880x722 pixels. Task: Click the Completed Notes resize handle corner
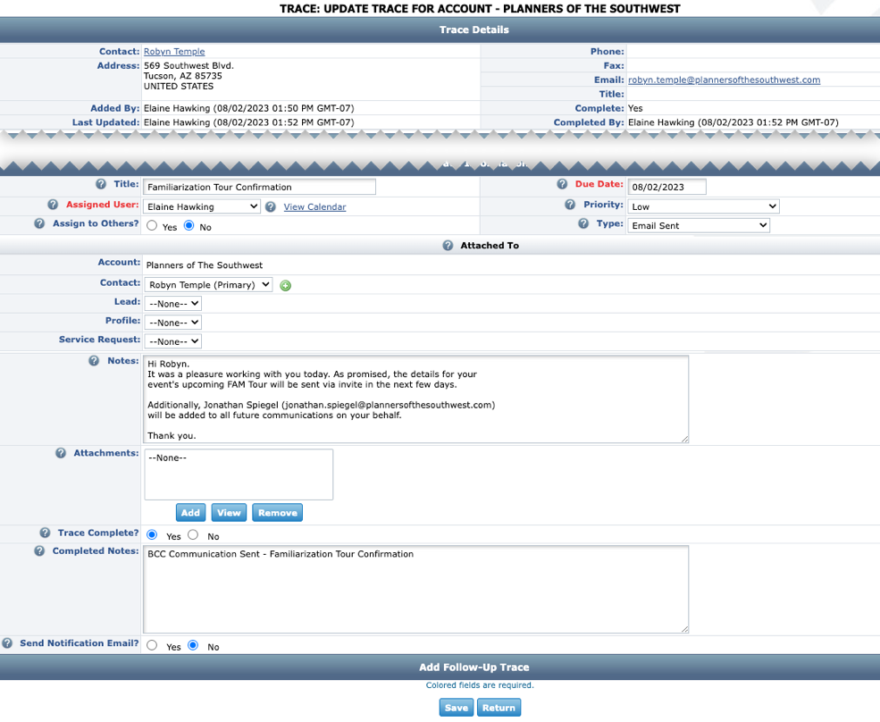tap(684, 629)
